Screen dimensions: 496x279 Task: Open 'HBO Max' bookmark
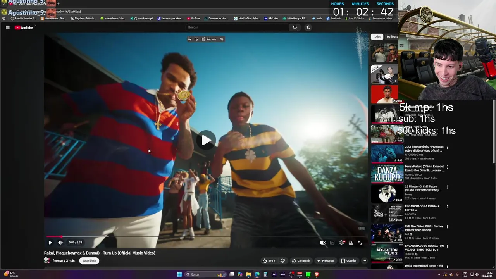tap(271, 19)
